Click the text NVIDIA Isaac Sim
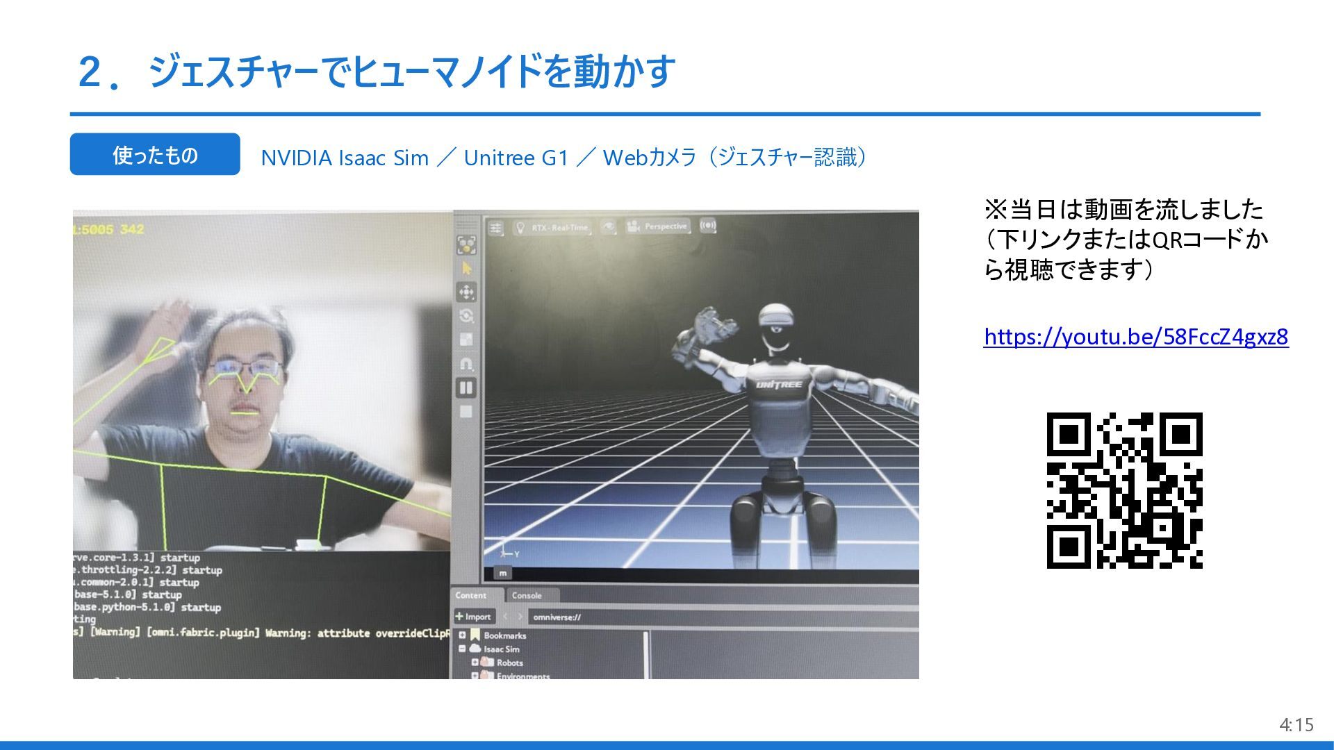Screen dimensions: 1334x750 (x=345, y=158)
